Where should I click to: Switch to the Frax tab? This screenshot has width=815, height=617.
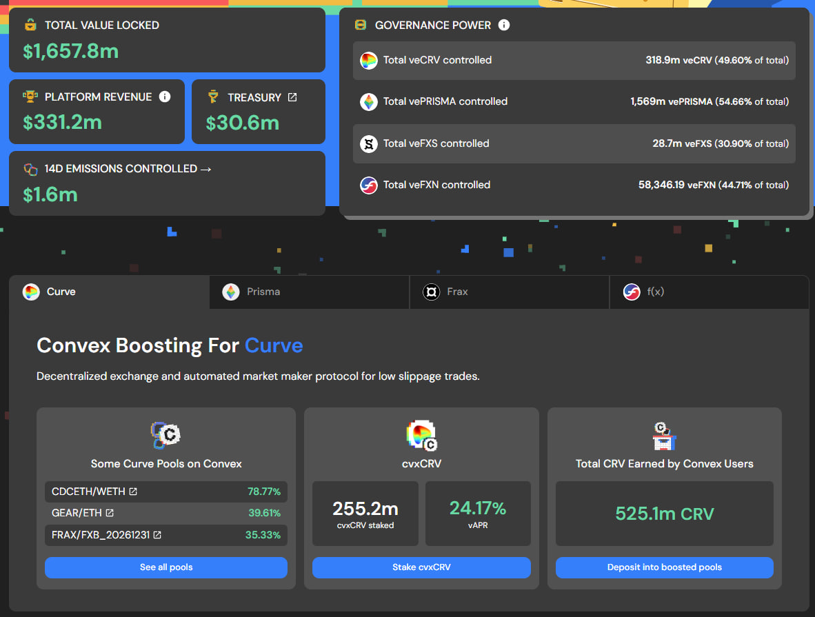pyautogui.click(x=509, y=292)
